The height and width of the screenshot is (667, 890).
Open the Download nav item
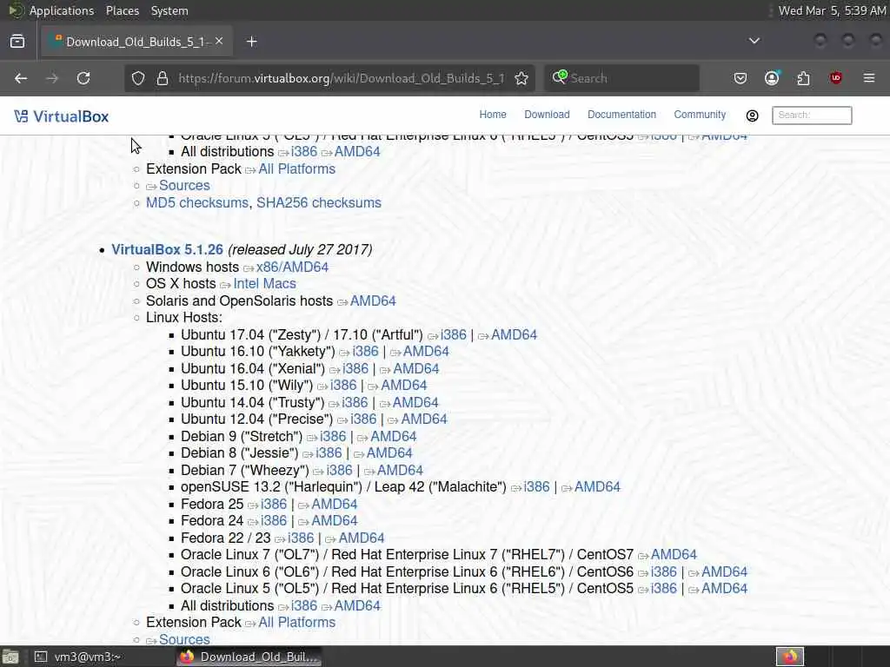547,115
